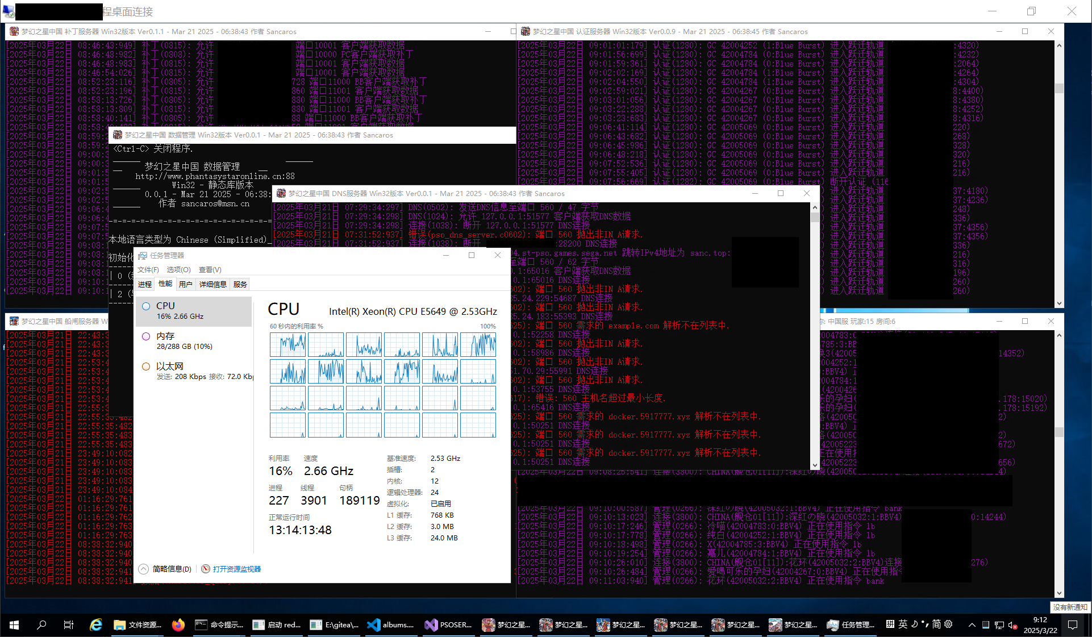Toggle 简 simplified/traditional IME setting
This screenshot has width=1092, height=637.
click(936, 624)
